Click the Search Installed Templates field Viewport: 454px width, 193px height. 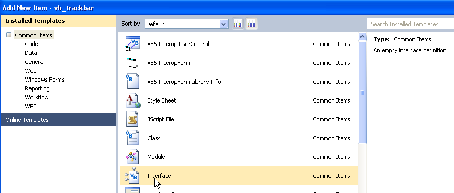coord(410,24)
